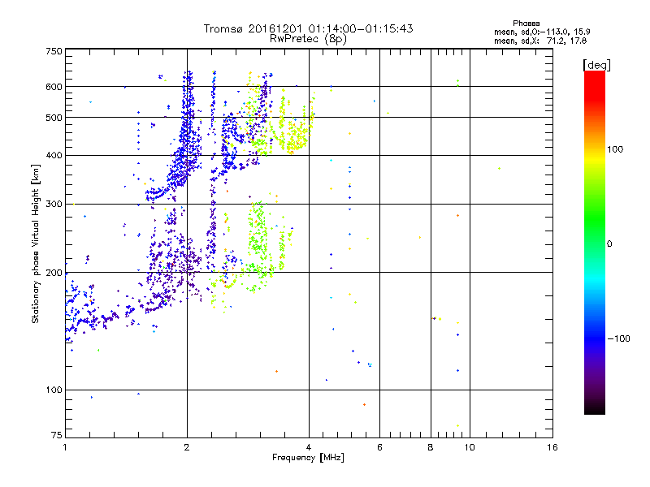650x487 pixels.
Task: Click the "Phases" heading text
Action: [x=526, y=24]
